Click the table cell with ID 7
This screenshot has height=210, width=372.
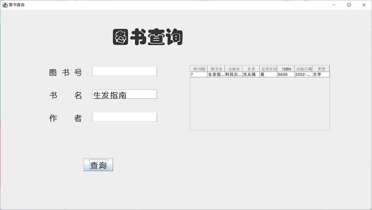199,74
